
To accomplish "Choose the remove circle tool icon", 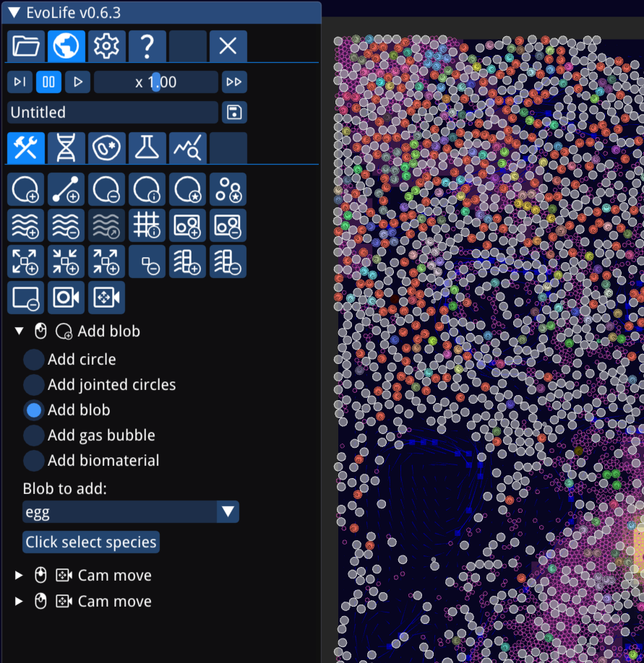I will pyautogui.click(x=106, y=189).
